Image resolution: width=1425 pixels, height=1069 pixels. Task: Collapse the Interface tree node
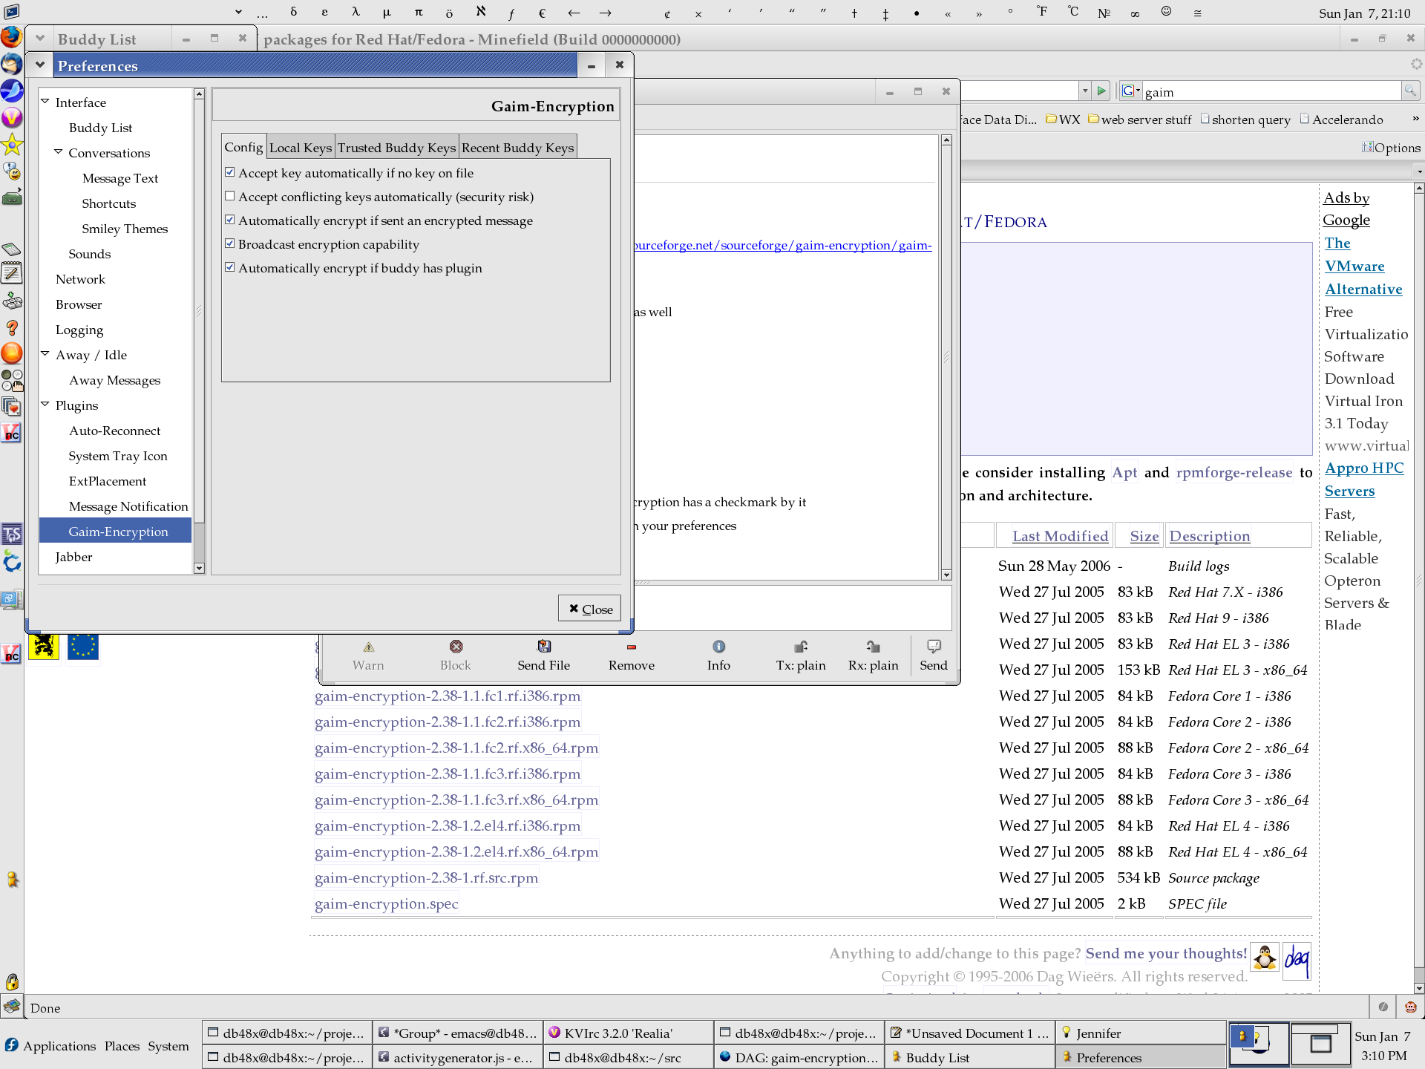[45, 102]
